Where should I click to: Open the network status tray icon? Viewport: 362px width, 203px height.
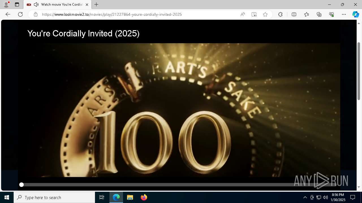(319, 197)
